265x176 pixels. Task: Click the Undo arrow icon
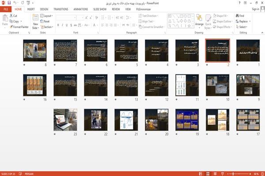(x=15, y=3)
